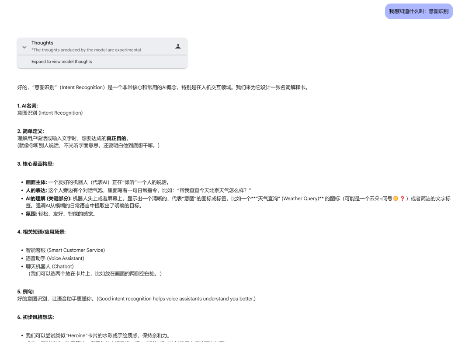This screenshot has height=342, width=472.
Task: Click the intro sentence starting '好的，“意图识别”'
Action: (163, 87)
